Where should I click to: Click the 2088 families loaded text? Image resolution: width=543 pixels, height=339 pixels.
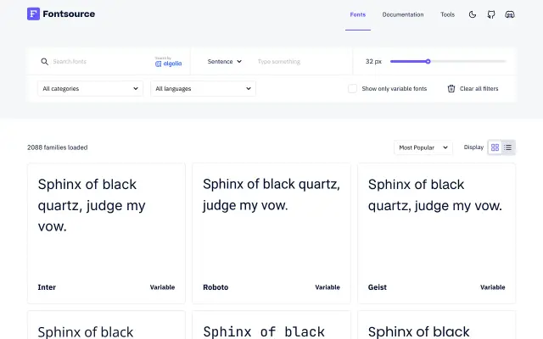point(58,147)
